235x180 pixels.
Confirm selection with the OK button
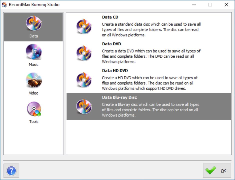pyautogui.click(x=217, y=170)
